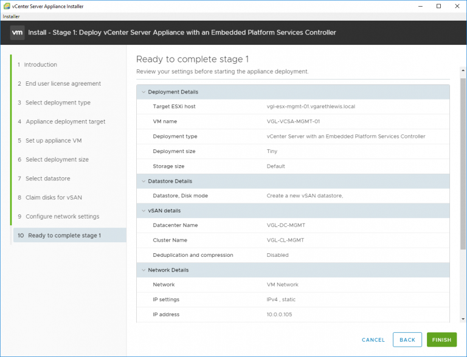
Task: Go to Select deployment type step
Action: 54,103
